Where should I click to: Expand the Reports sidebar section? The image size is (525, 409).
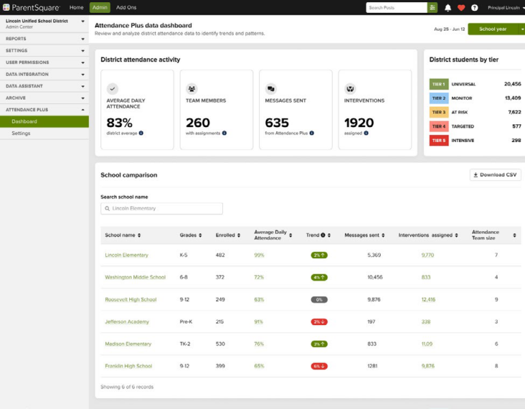[x=44, y=39]
